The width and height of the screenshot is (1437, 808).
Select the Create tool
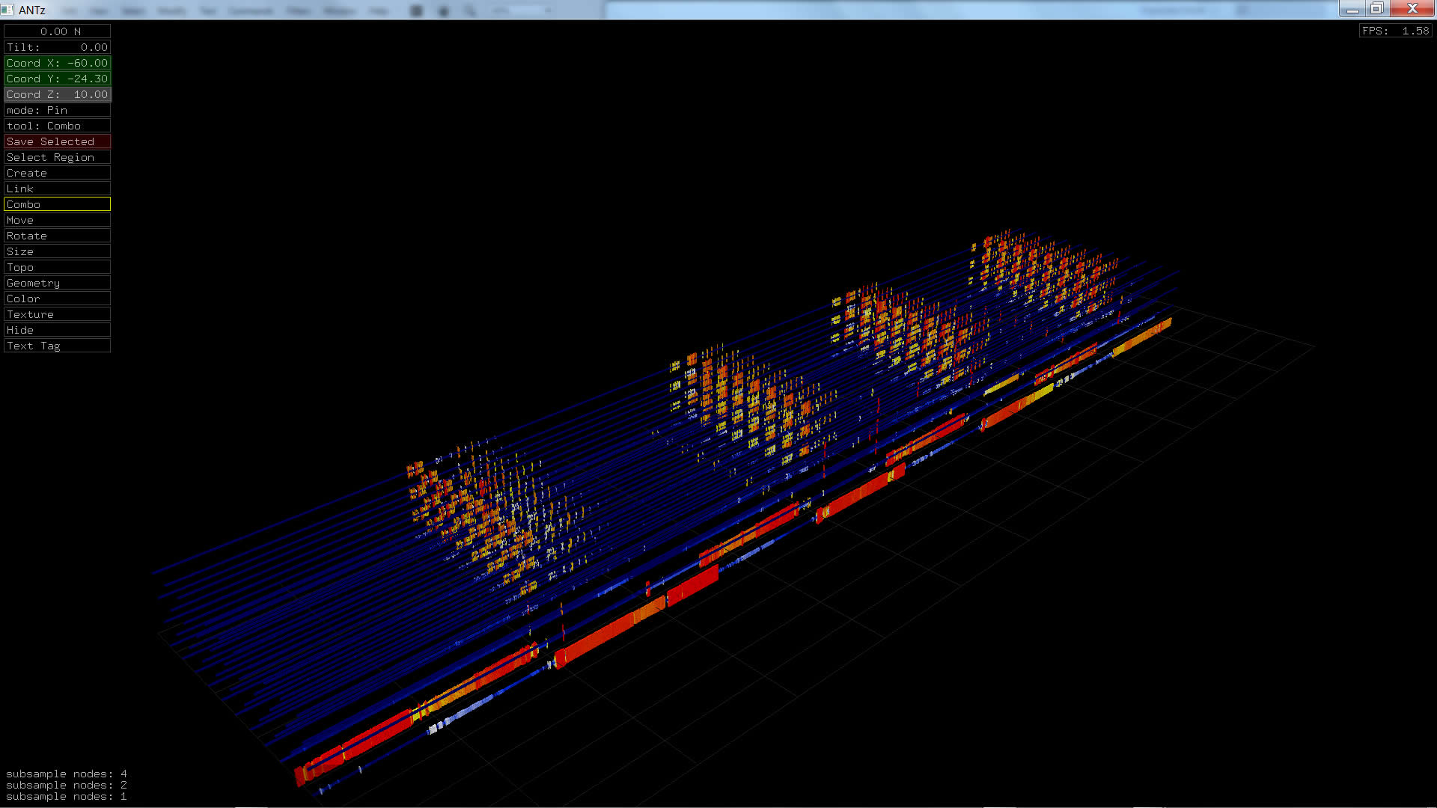pyautogui.click(x=57, y=173)
